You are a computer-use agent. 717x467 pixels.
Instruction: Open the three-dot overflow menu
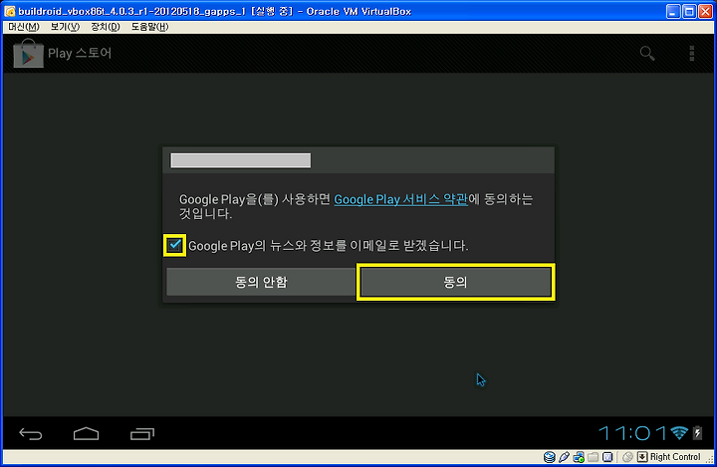tap(692, 54)
